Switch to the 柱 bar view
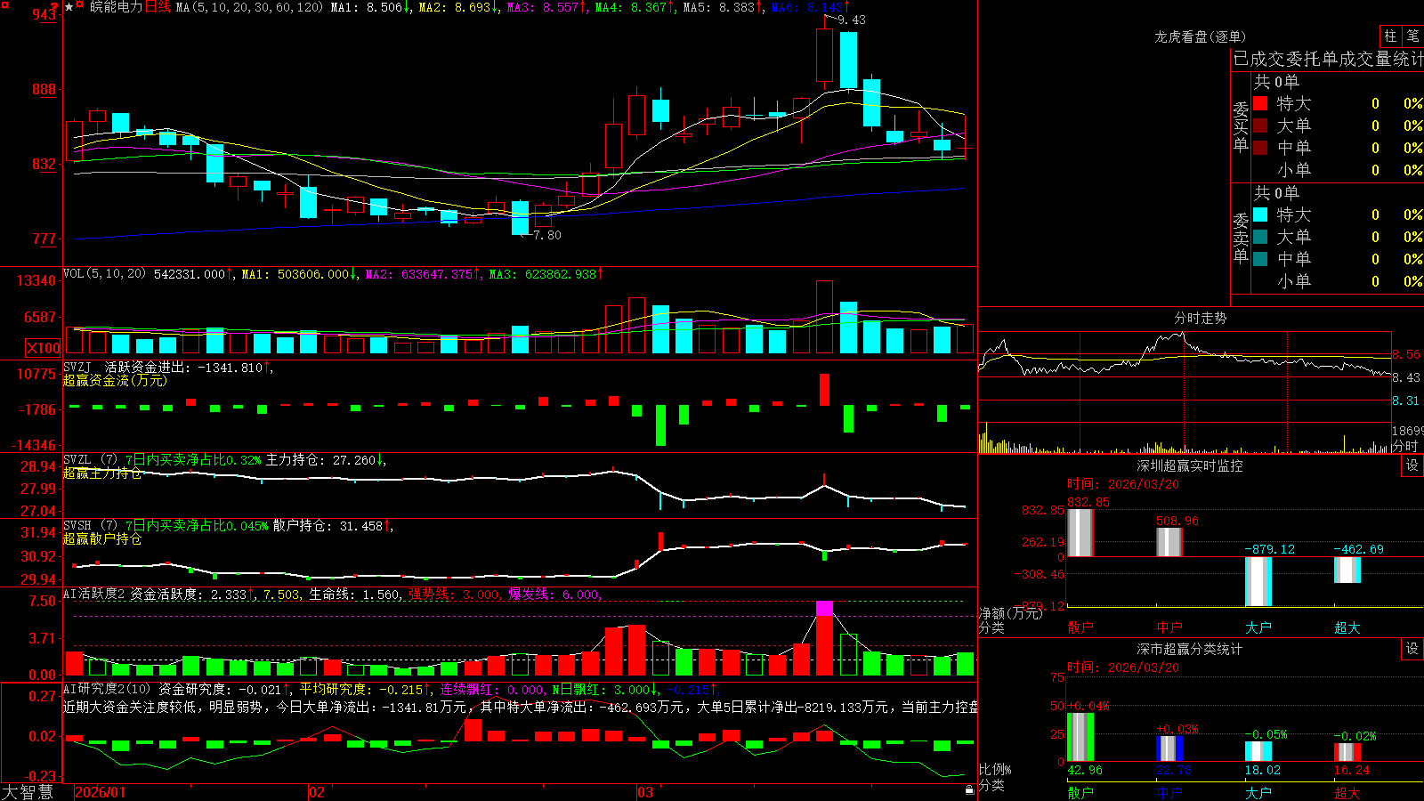This screenshot has height=801, width=1424. coord(1390,36)
